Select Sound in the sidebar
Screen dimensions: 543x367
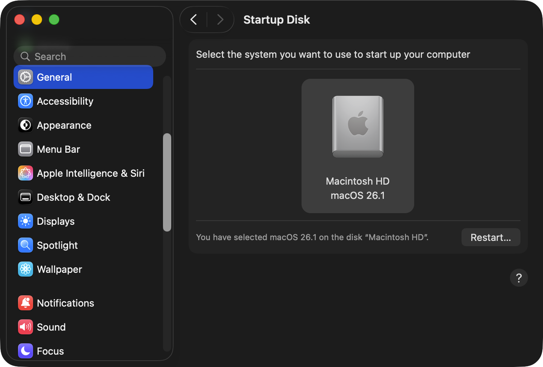[83, 327]
